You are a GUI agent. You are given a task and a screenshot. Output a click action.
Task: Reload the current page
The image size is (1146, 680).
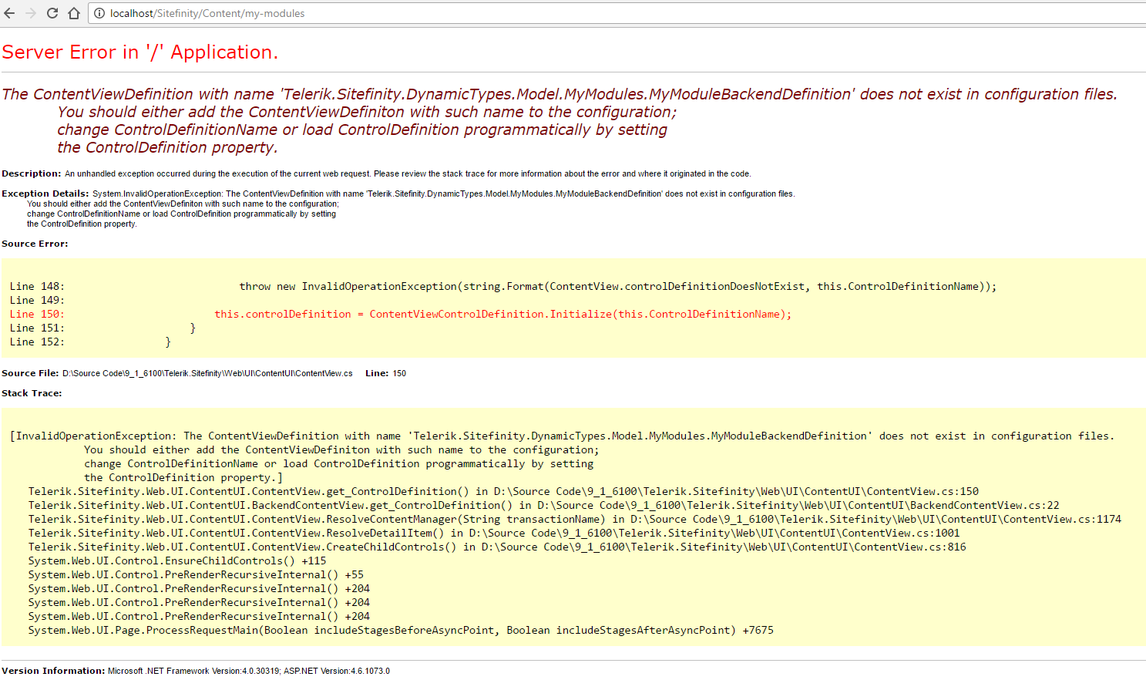point(52,13)
